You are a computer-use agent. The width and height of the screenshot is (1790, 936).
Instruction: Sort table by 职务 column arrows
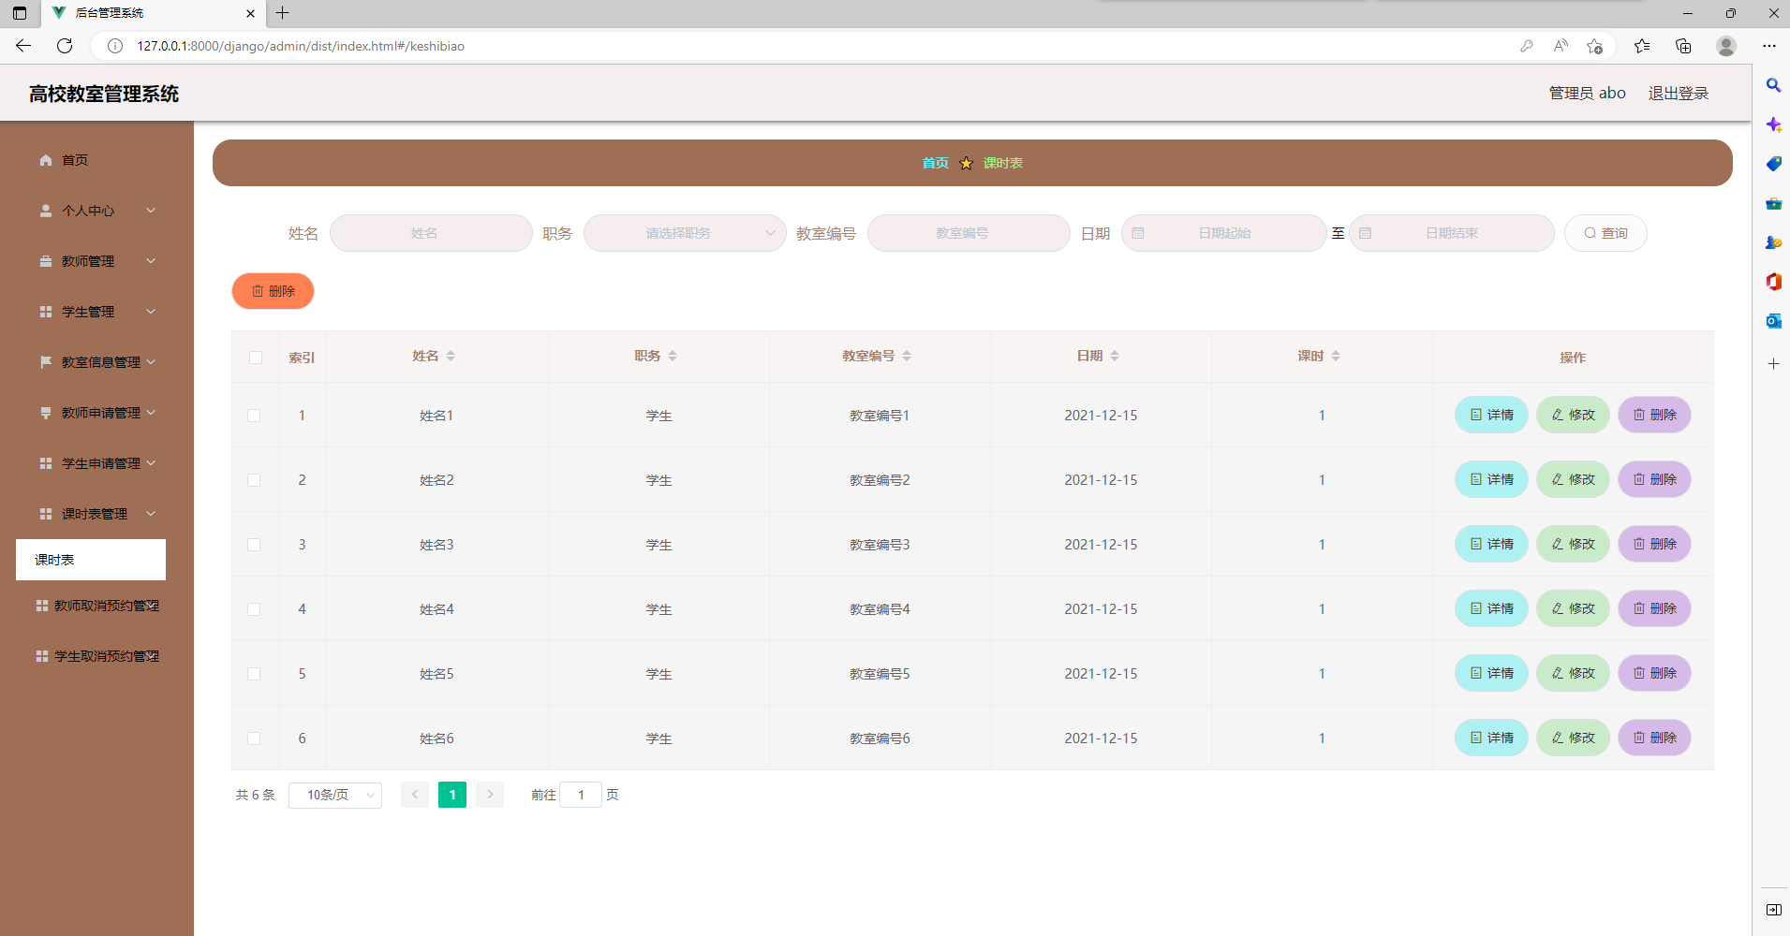(673, 356)
